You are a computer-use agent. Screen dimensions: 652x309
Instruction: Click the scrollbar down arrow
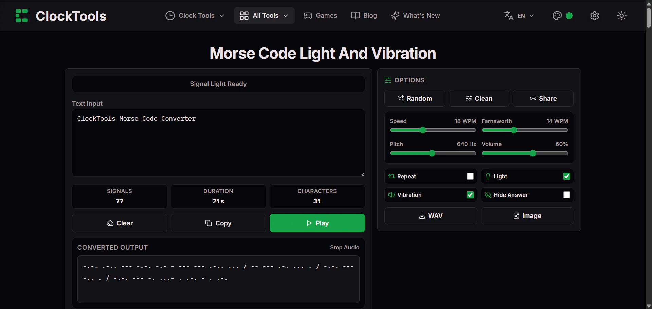(649, 306)
